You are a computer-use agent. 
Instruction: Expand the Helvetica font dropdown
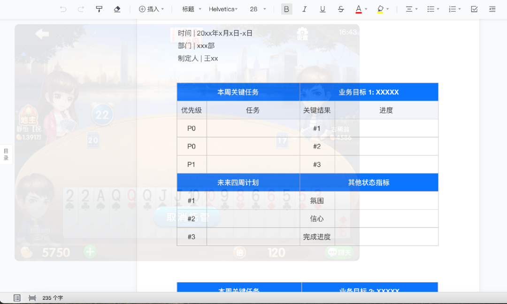[x=223, y=9]
